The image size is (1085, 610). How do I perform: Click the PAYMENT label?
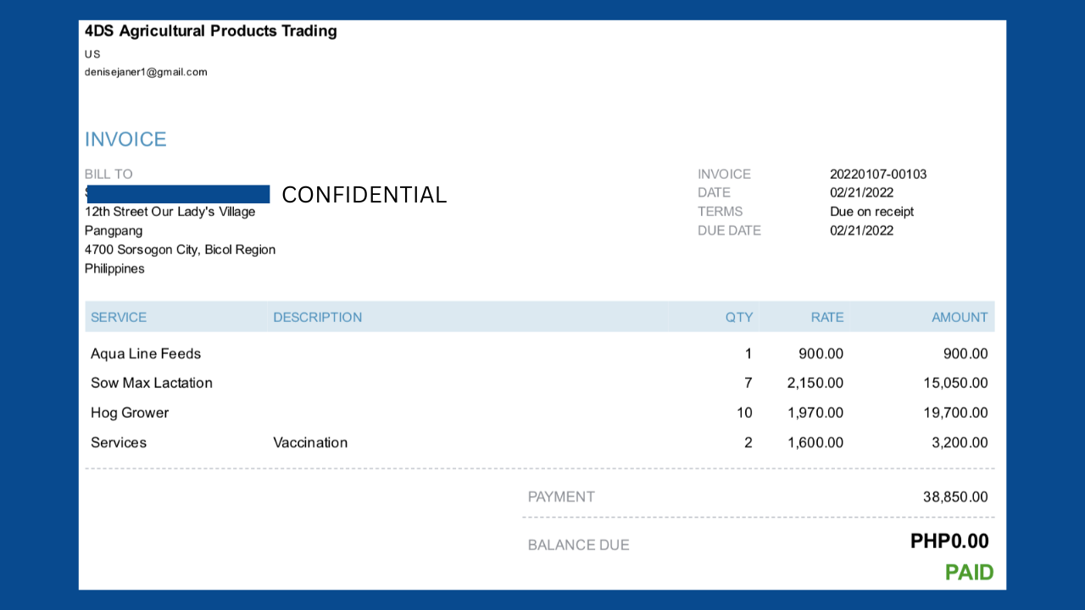(561, 497)
